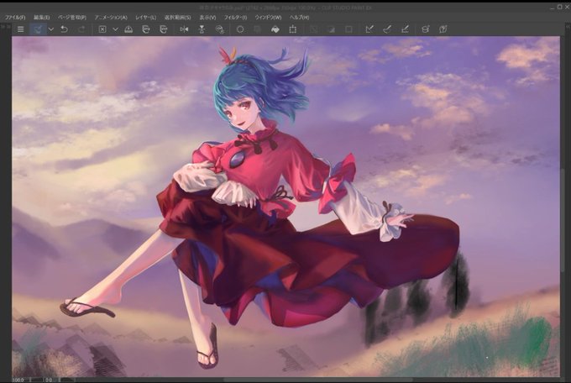
Task: Flip the canvas vertically
Action: click(x=202, y=29)
